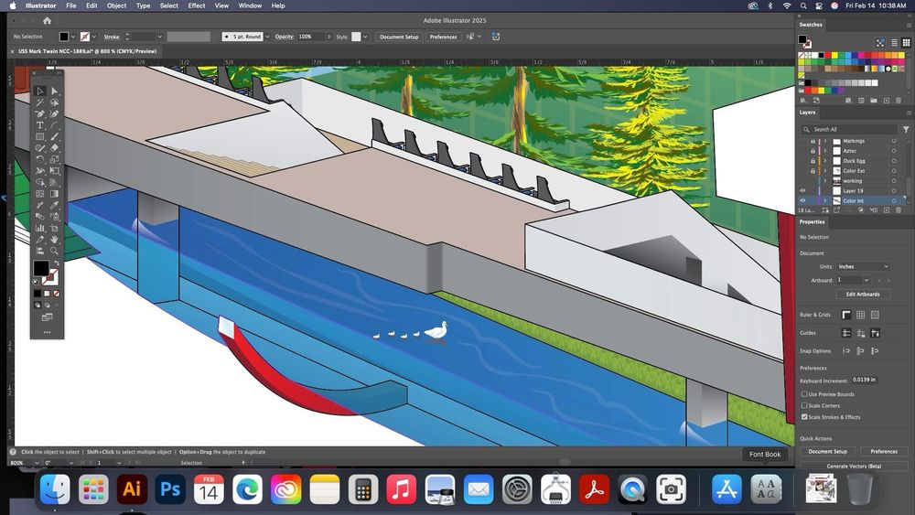Screen dimensions: 915x515
Task: Open the Units dropdown set to Inches
Action: [x=863, y=266]
